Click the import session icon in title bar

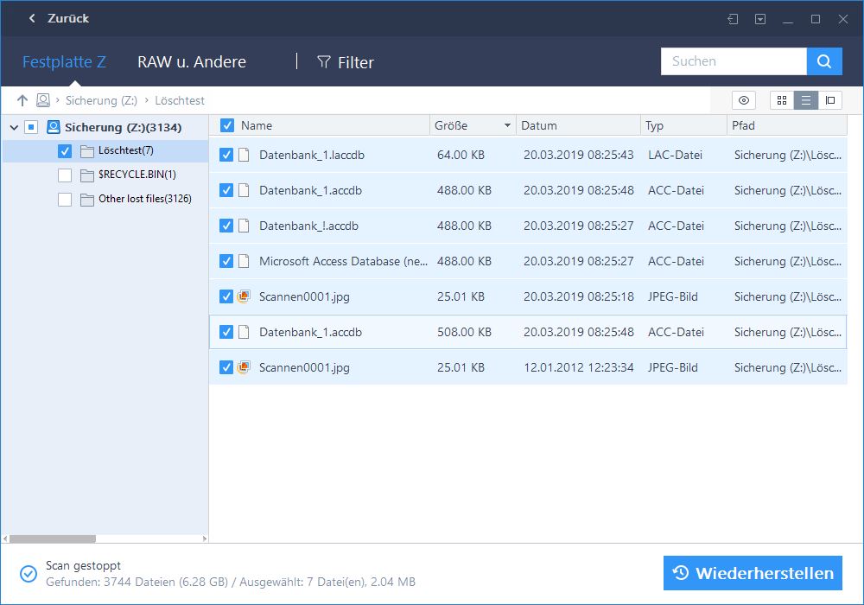click(733, 19)
